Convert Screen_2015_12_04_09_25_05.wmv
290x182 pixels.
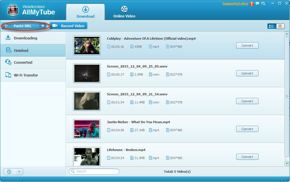[x=247, y=73]
